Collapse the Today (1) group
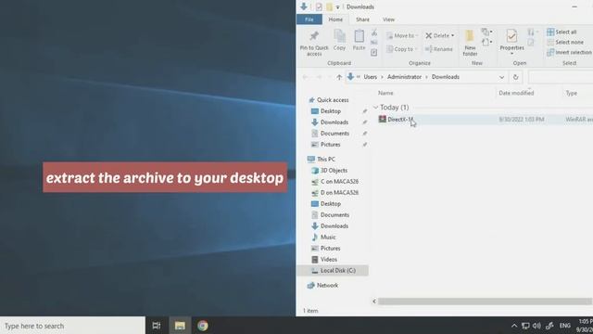Image resolution: width=593 pixels, height=334 pixels. tap(376, 108)
